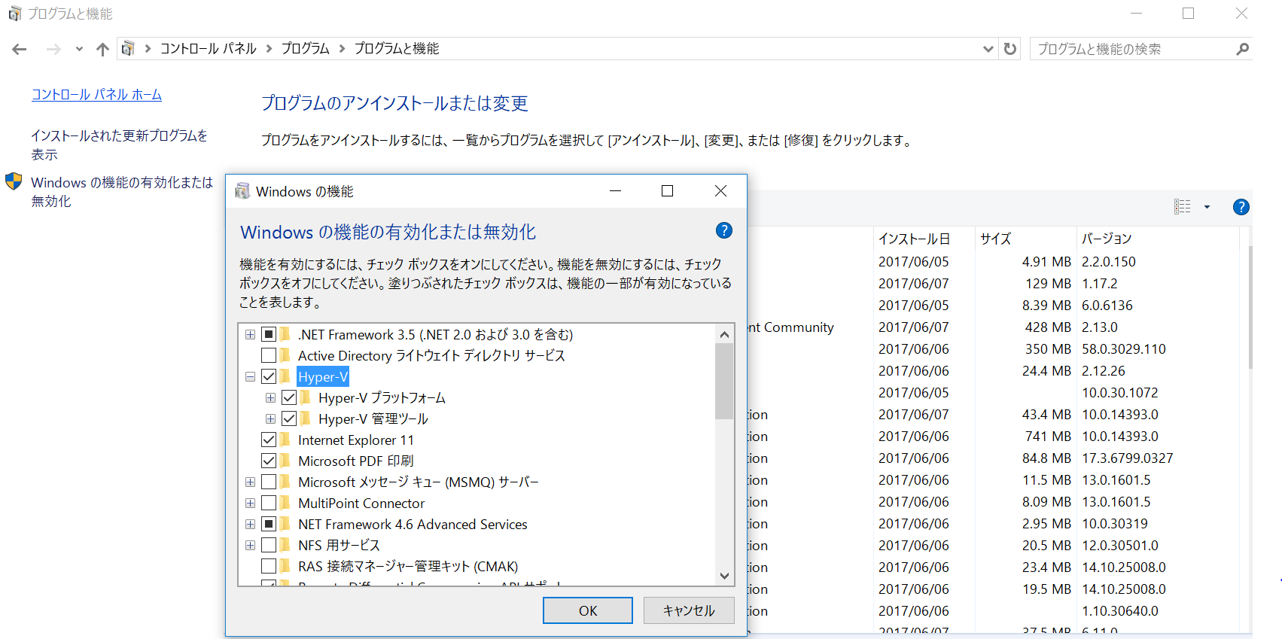The height and width of the screenshot is (639, 1282).
Task: Open コントロール パネル ホーム link
Action: pos(96,95)
